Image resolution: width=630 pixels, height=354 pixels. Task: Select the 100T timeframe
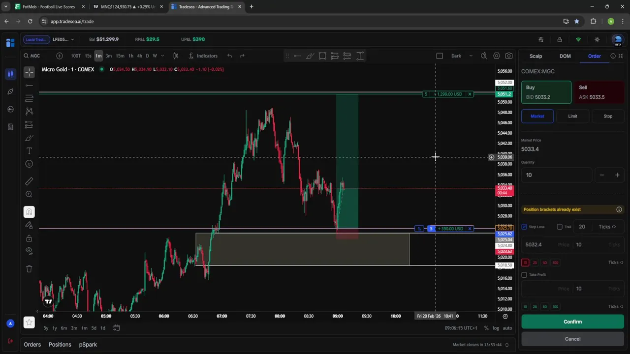(75, 56)
